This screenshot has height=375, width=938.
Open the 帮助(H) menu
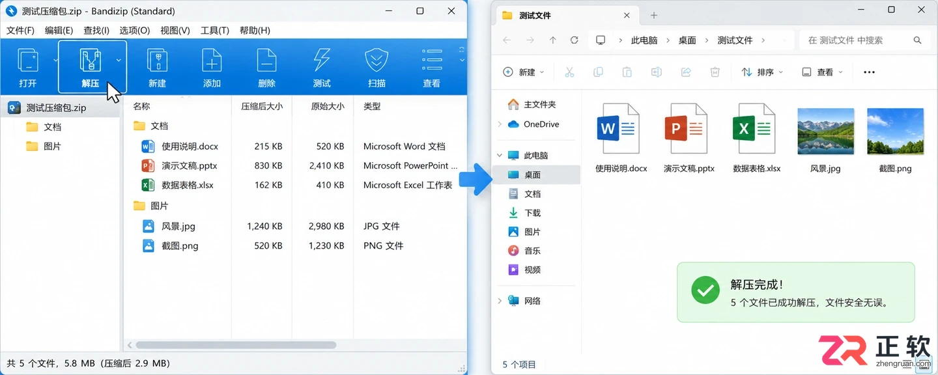255,30
